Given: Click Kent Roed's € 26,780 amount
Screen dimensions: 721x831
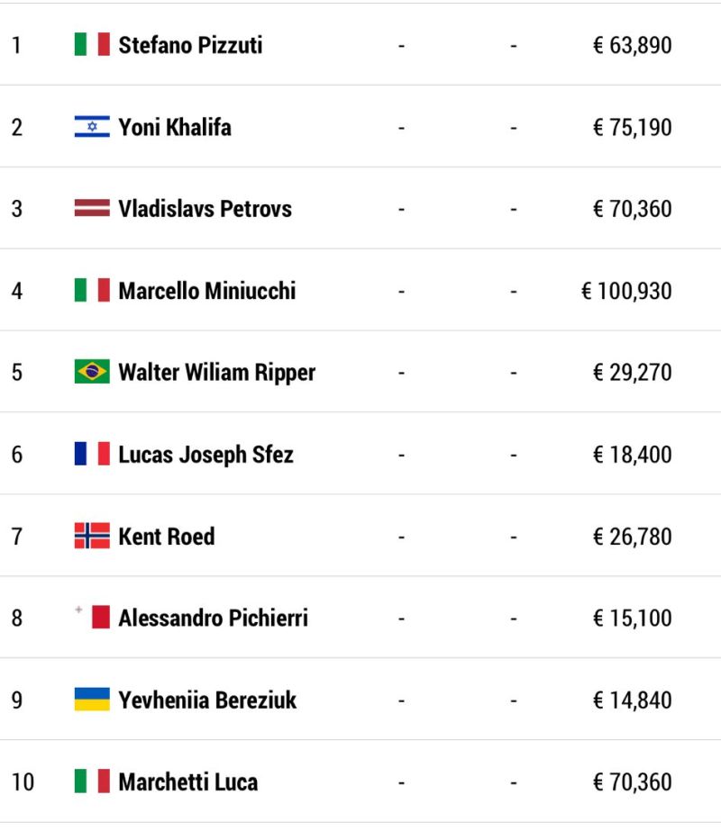Looking at the screenshot, I should pos(633,537).
